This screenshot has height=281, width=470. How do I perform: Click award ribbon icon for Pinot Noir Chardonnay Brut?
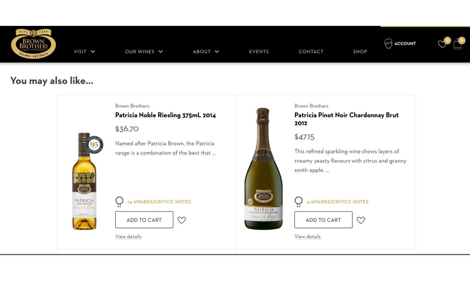(x=299, y=202)
